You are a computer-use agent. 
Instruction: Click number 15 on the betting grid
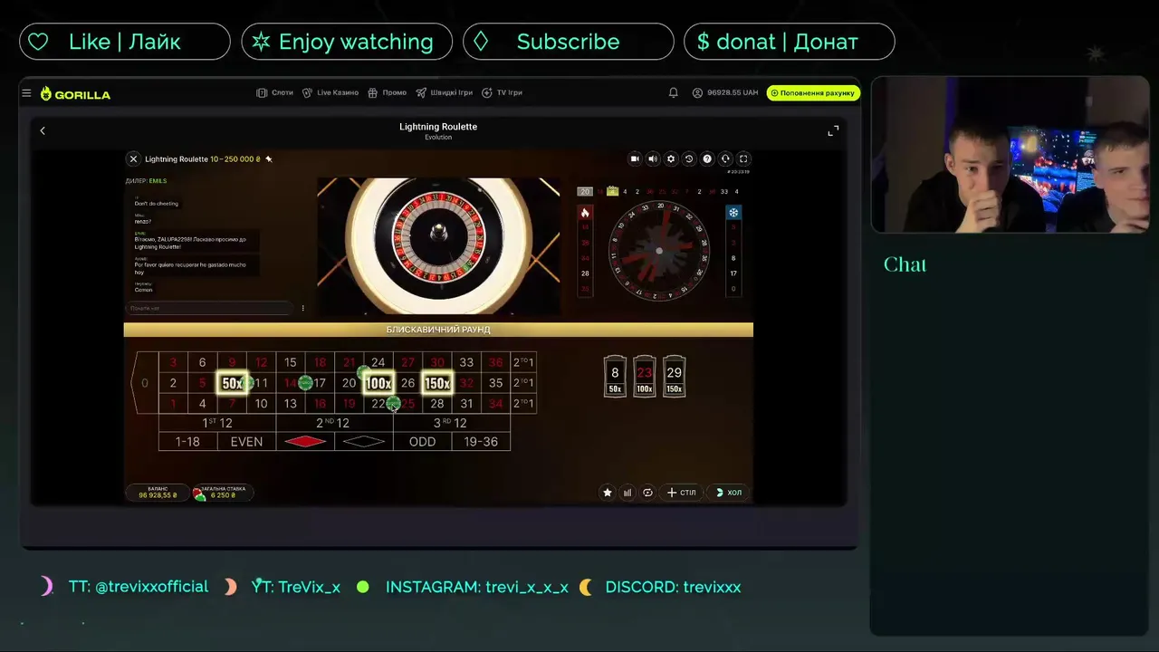[291, 362]
